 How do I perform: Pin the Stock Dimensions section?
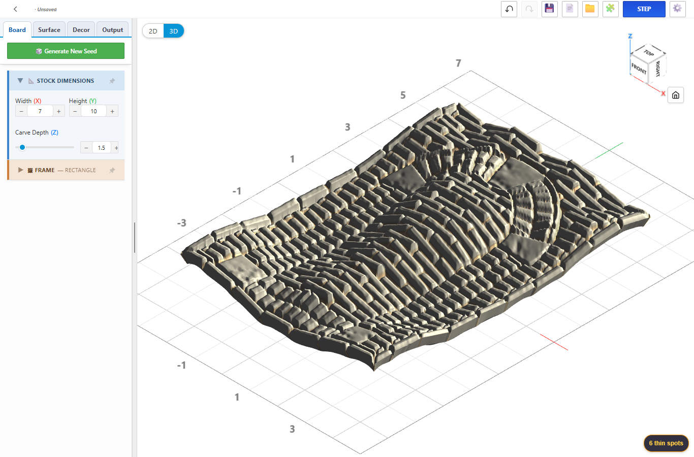pyautogui.click(x=112, y=81)
